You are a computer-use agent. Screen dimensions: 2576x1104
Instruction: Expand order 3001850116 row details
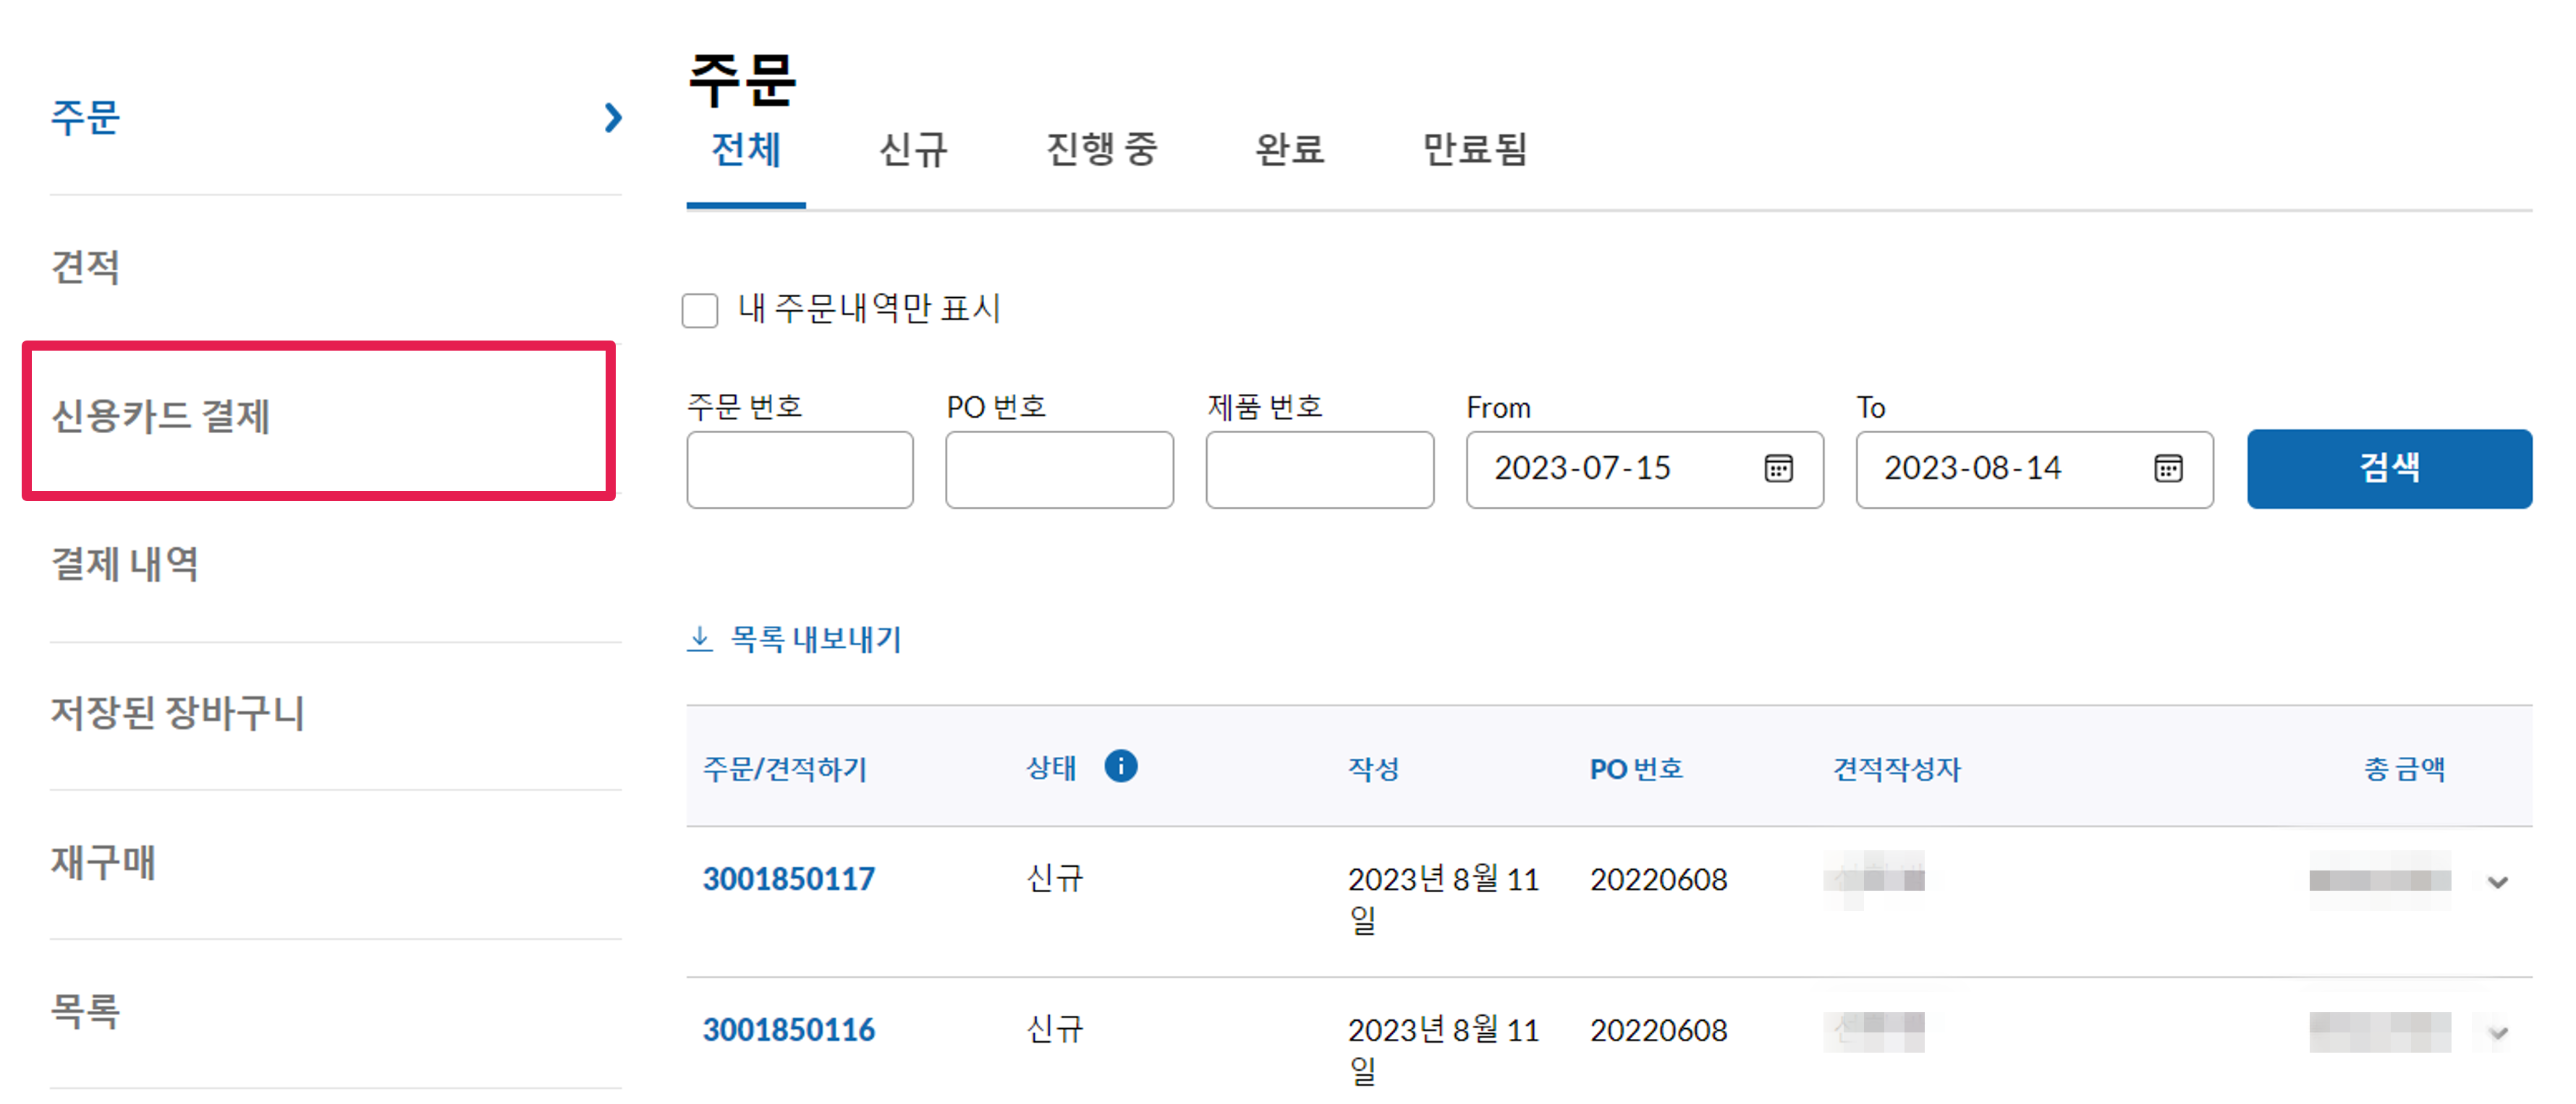coord(2497,1032)
